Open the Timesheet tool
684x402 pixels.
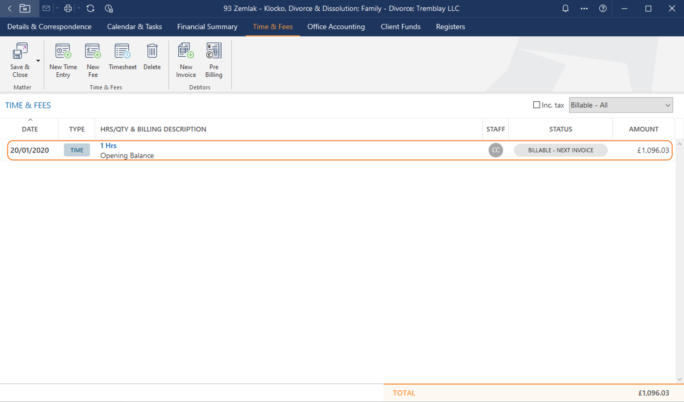coord(122,52)
